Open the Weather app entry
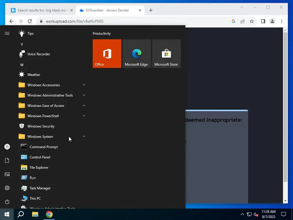293x220 pixels. click(52, 75)
